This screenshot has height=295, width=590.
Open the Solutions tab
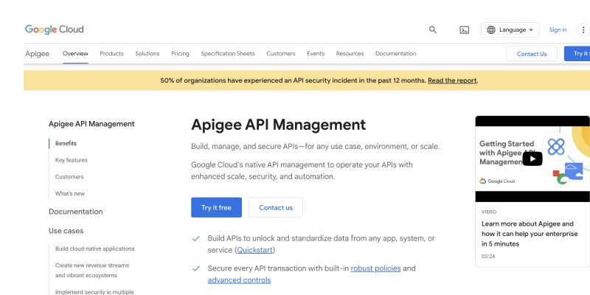pyautogui.click(x=147, y=53)
